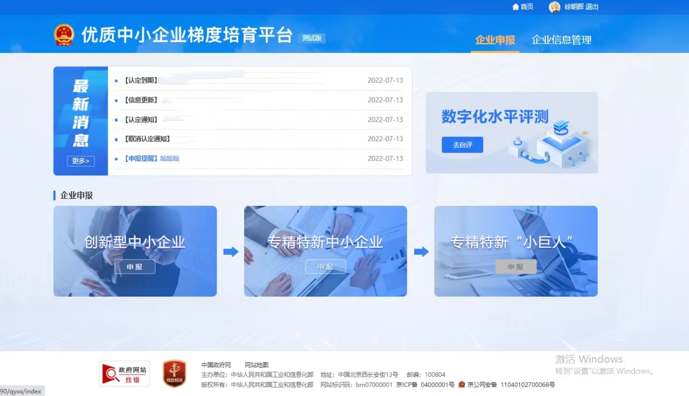Open the 网站地图 footer link
Viewport: 689px width, 396px height.
(256, 365)
